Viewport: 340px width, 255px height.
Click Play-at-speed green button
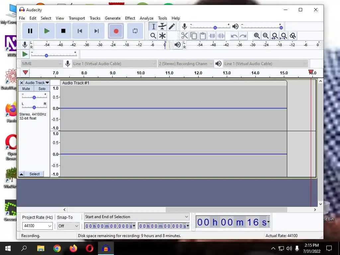pos(25,54)
